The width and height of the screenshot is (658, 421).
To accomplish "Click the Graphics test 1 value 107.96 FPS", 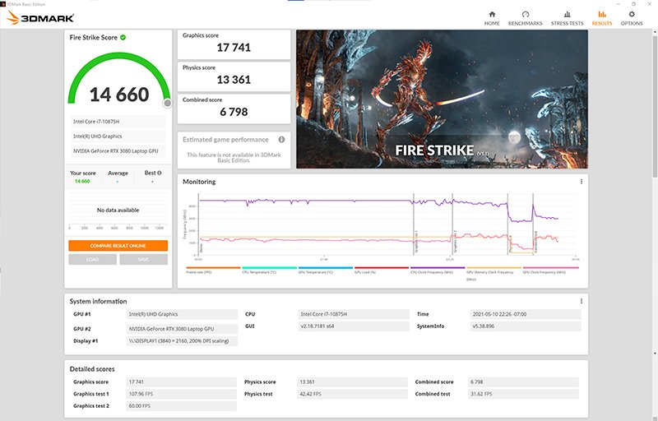I will [x=181, y=394].
